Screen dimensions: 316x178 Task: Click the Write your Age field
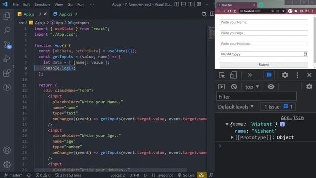[264, 33]
